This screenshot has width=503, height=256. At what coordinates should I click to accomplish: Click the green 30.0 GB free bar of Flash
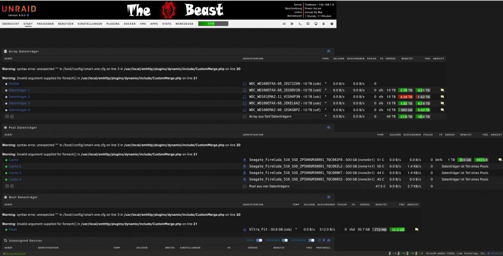(397, 230)
